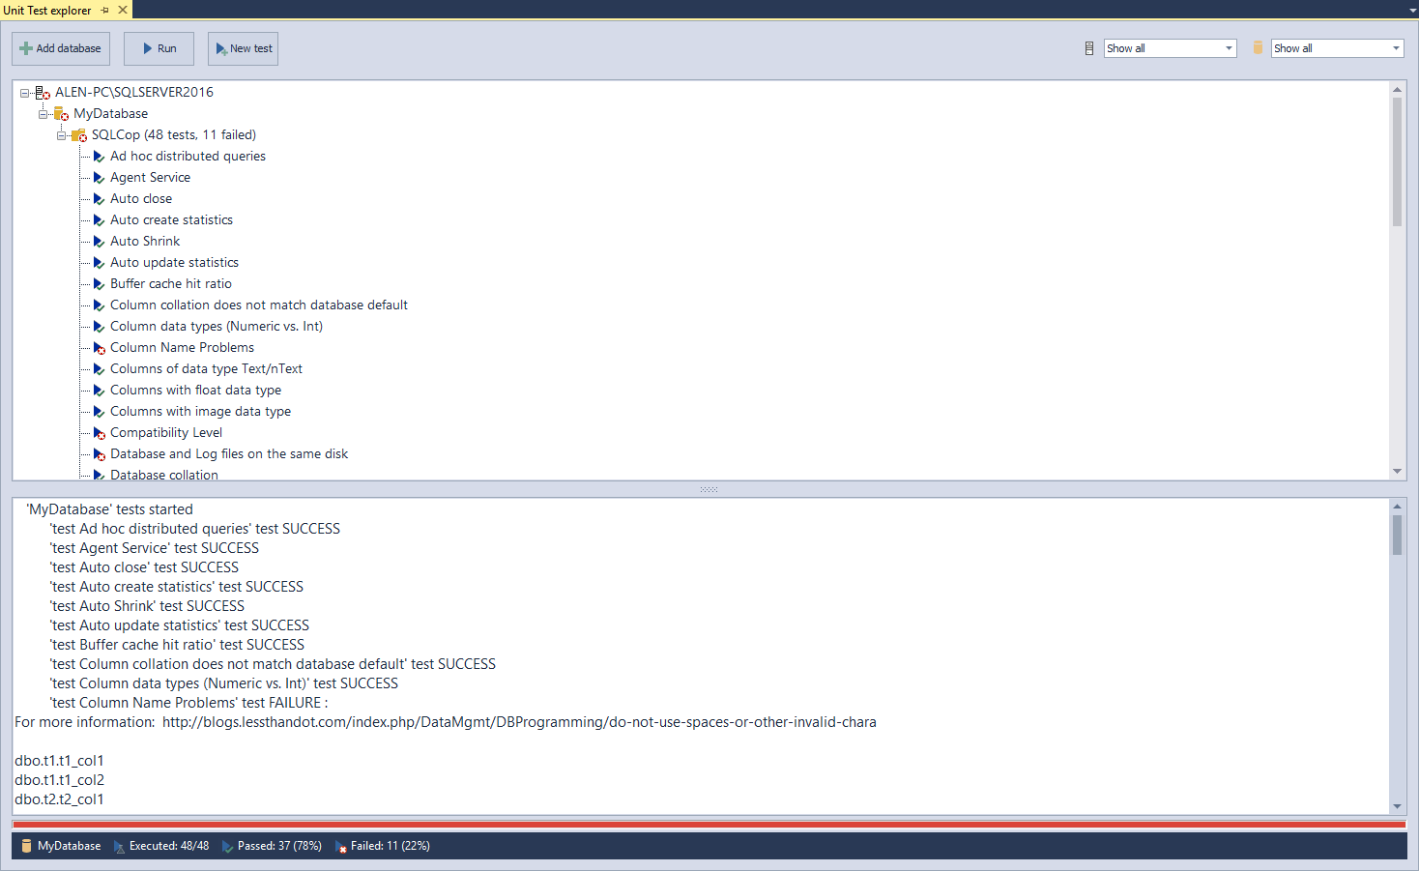Click the Auto close test icon
The image size is (1419, 871).
99,199
